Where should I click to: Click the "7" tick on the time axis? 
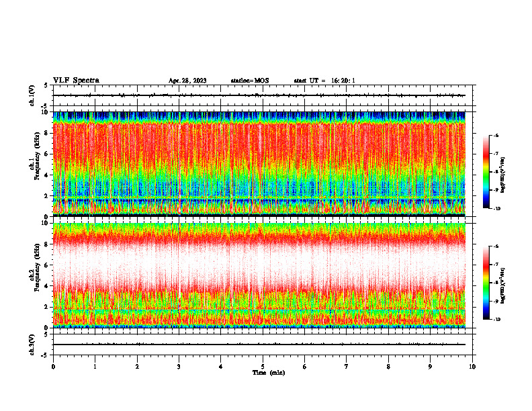(347, 367)
